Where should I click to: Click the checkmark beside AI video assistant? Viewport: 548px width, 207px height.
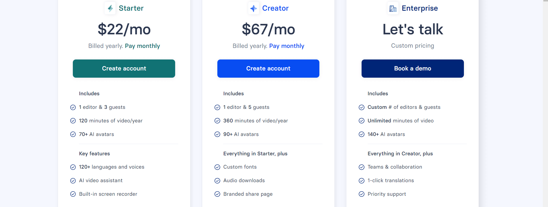point(73,180)
